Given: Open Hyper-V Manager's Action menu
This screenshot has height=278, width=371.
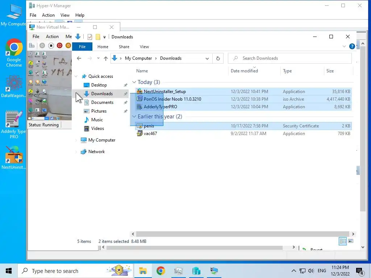Looking at the screenshot, I should pyautogui.click(x=48, y=15).
